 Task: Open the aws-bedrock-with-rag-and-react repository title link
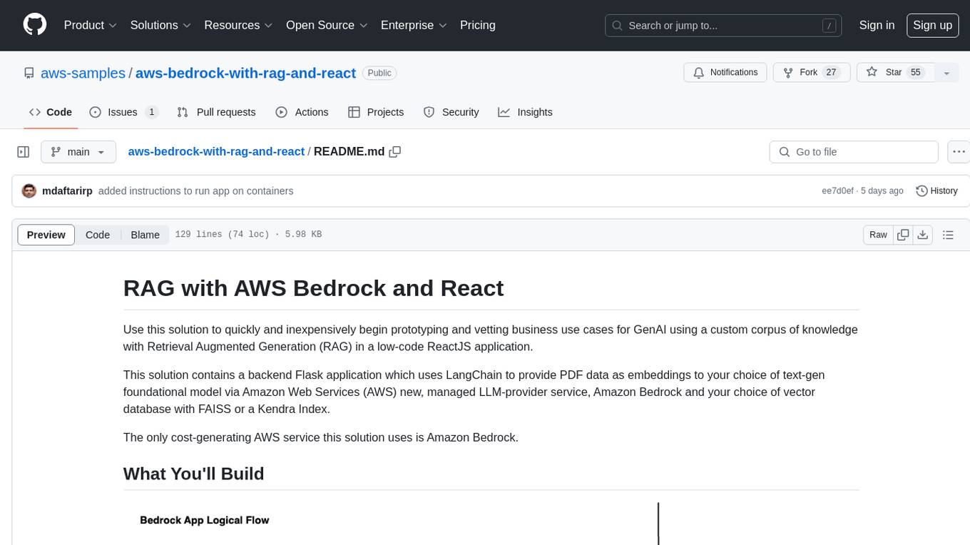(x=245, y=73)
